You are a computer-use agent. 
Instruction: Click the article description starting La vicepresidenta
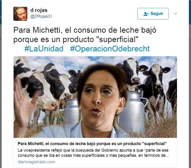(x=93, y=153)
